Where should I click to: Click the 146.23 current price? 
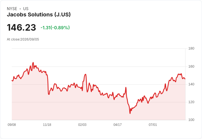pyautogui.click(x=21, y=27)
